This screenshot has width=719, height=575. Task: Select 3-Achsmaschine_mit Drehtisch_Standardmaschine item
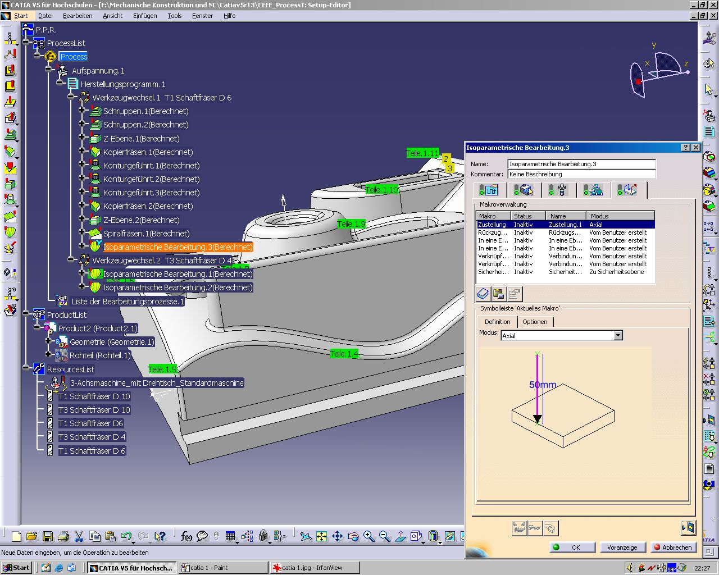(157, 383)
